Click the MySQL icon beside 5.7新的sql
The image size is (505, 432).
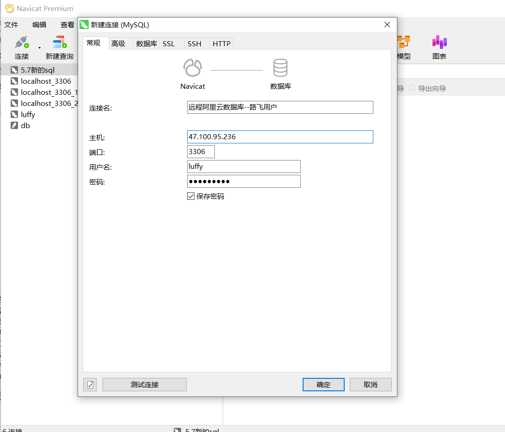pos(14,70)
